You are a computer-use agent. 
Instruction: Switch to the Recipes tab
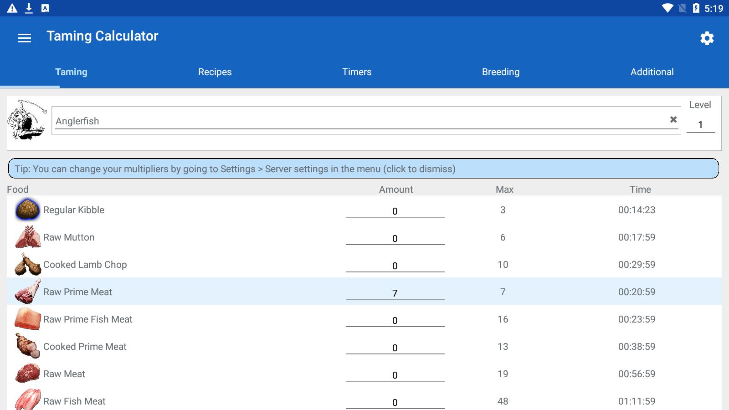tap(215, 72)
